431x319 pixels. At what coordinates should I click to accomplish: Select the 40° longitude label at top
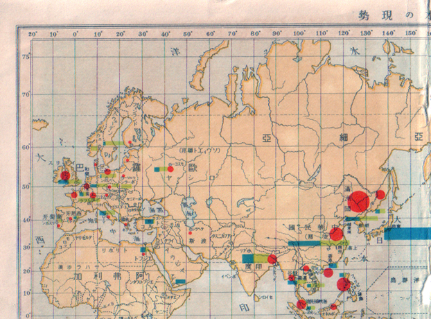(x=166, y=33)
